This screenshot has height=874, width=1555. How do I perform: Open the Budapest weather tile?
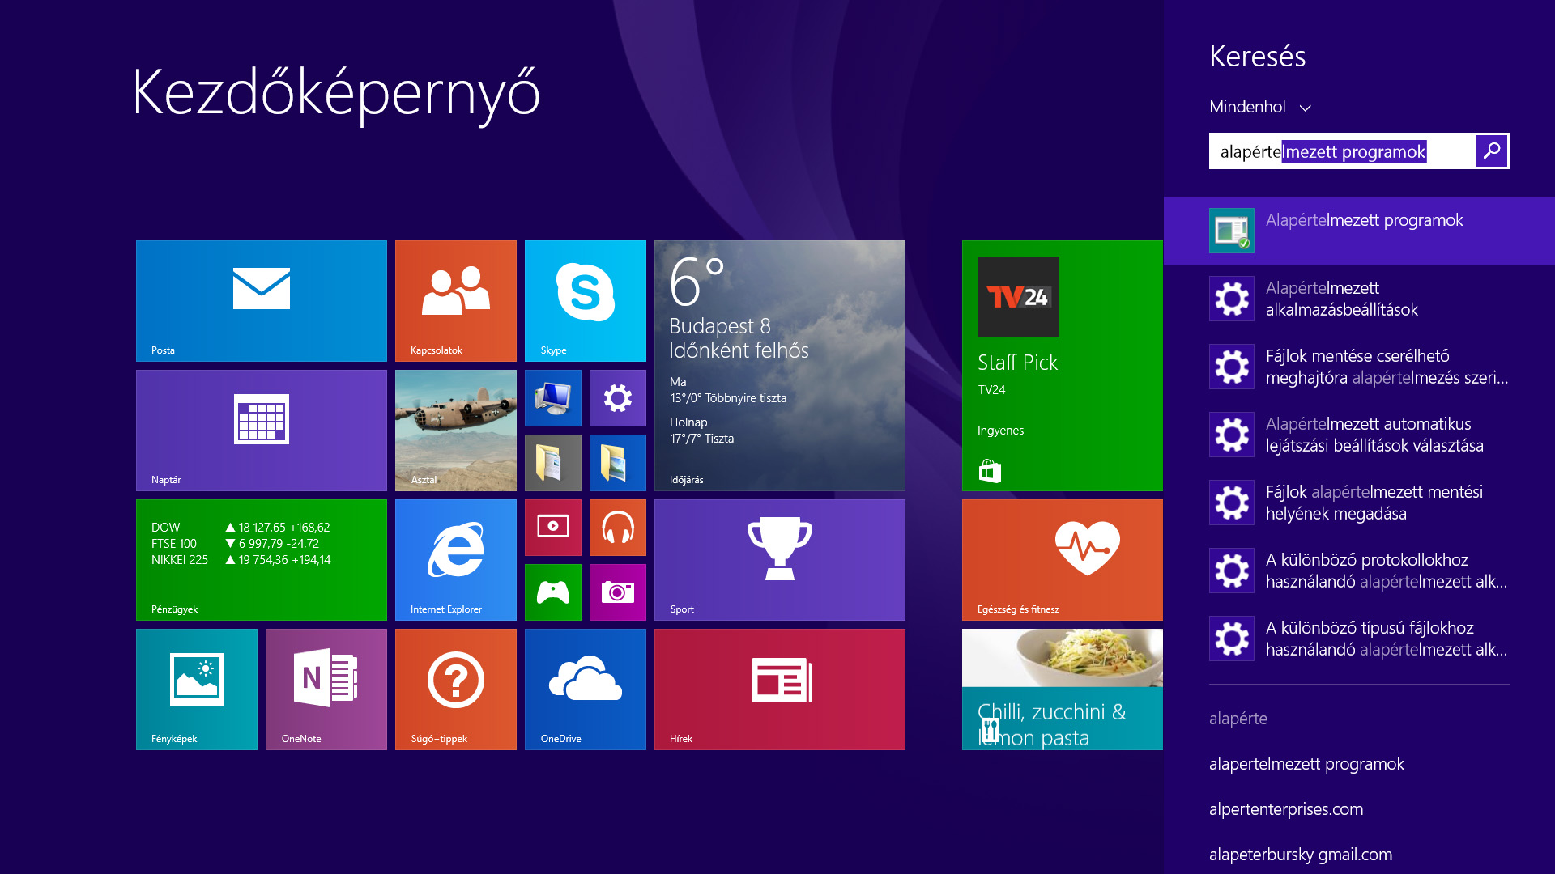click(779, 365)
